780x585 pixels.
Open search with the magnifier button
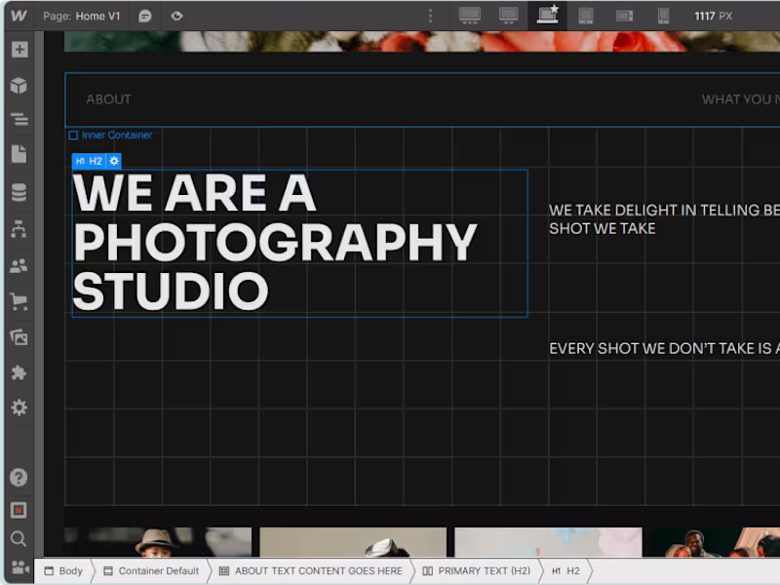point(19,539)
